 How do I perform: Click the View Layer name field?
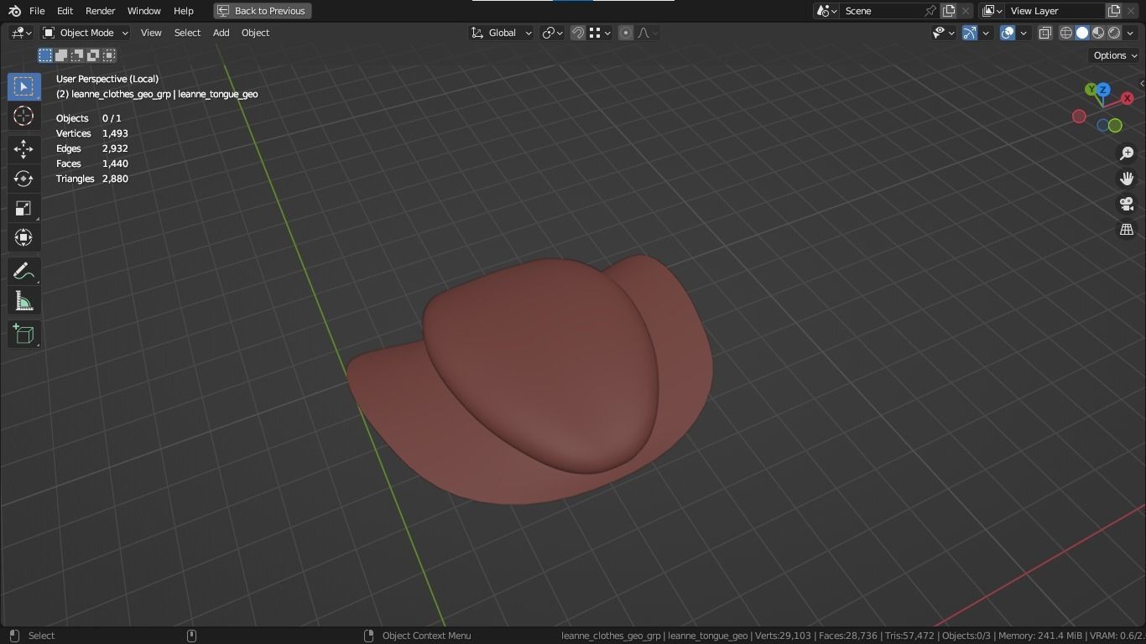[x=1055, y=11]
